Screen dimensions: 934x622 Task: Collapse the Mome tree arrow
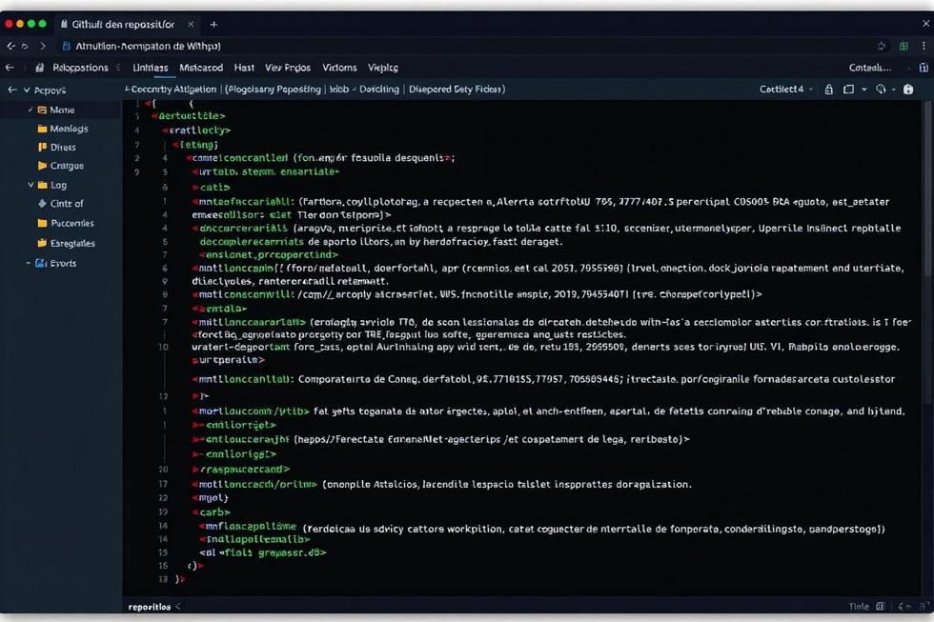(30, 110)
